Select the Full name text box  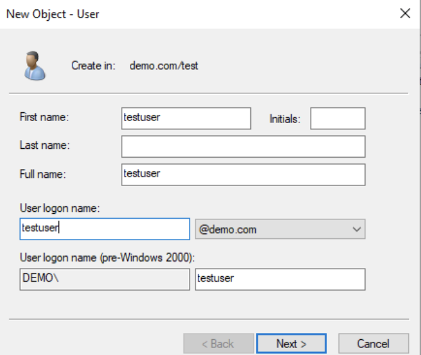243,175
